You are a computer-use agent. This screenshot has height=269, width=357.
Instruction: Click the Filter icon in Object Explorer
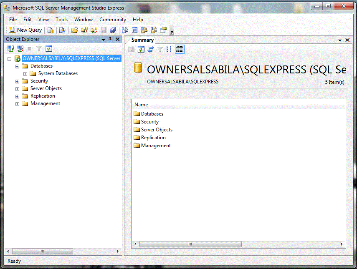(x=39, y=49)
